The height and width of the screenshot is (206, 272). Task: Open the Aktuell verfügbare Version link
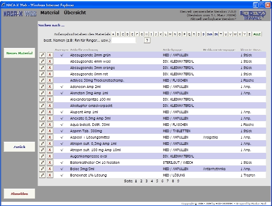click(x=213, y=19)
